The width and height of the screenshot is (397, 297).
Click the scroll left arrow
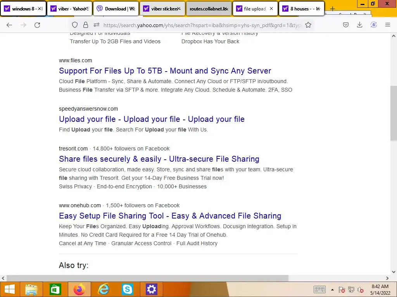coord(3,278)
